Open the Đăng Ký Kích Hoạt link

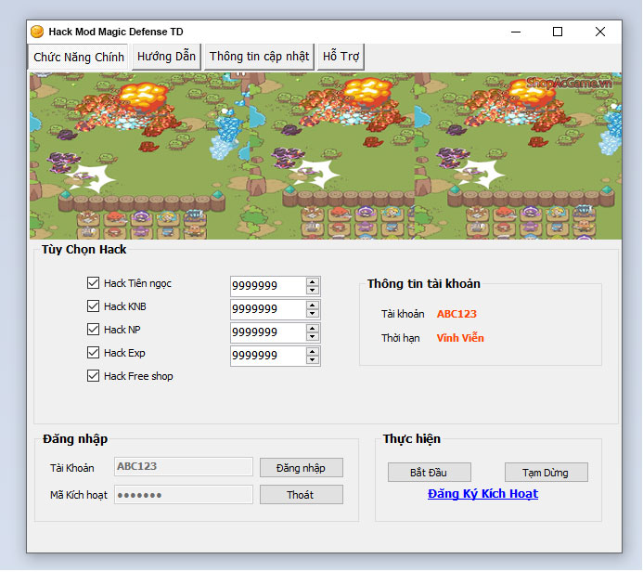(482, 494)
